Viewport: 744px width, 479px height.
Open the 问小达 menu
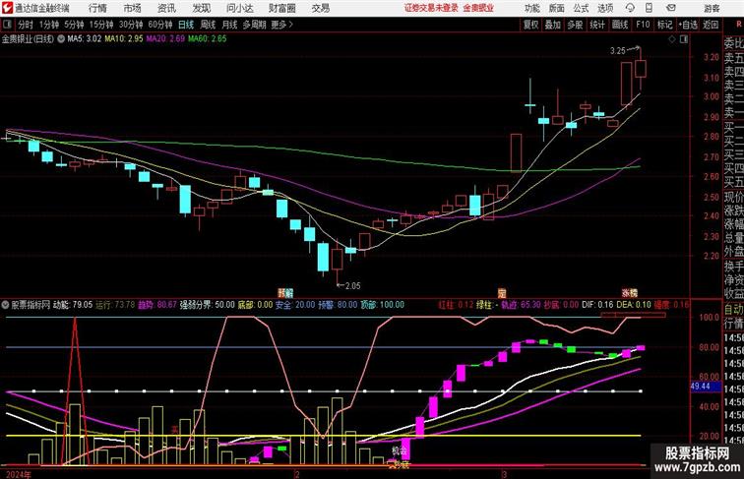[240, 8]
